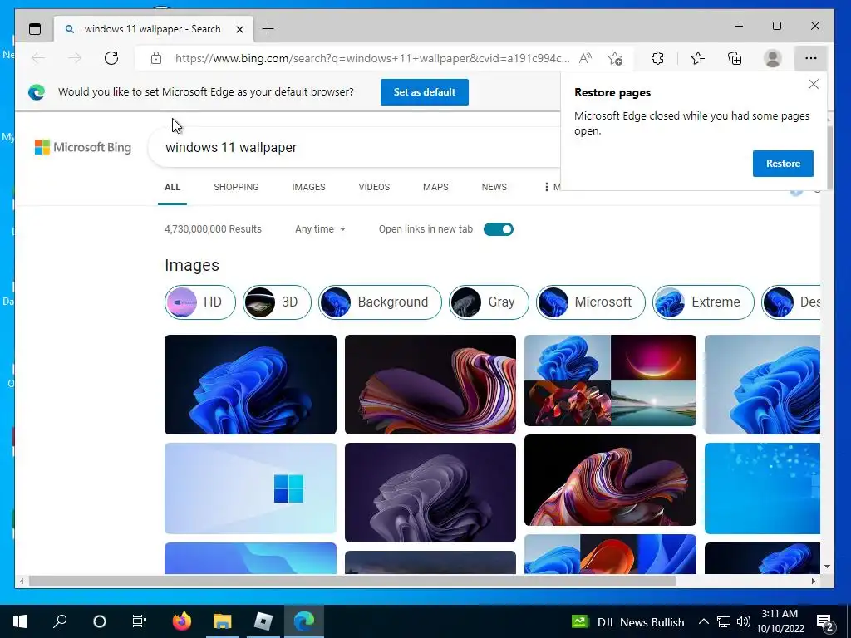Open network status tray icon
Image resolution: width=851 pixels, height=638 pixels.
pyautogui.click(x=724, y=621)
